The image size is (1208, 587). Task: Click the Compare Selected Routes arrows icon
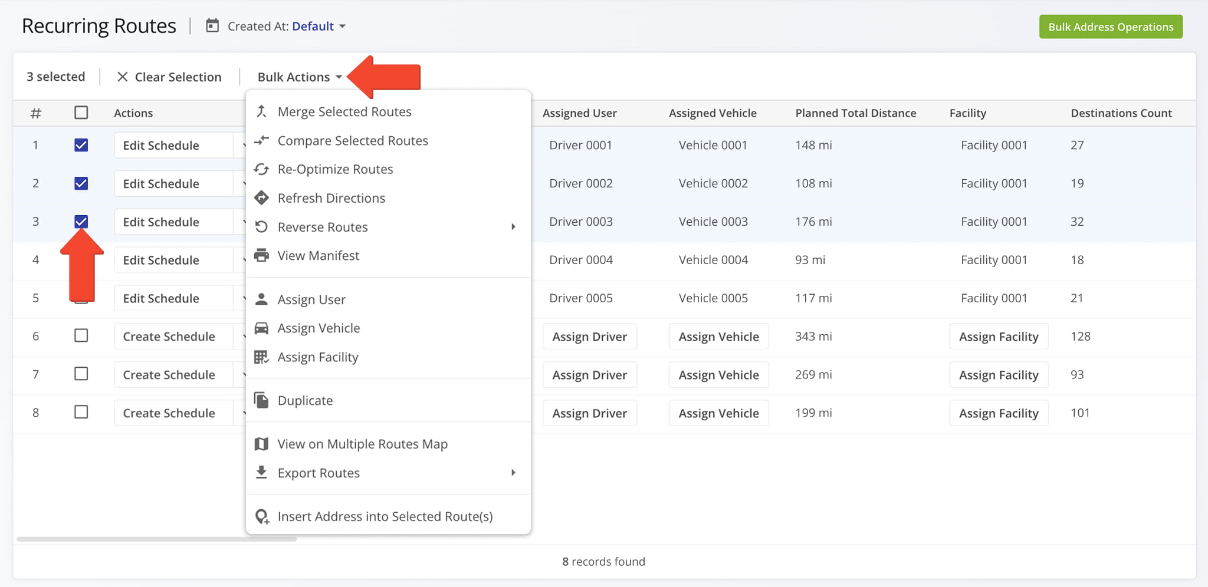coord(261,140)
